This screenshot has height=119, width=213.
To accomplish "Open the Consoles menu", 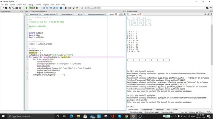I will [38, 5].
